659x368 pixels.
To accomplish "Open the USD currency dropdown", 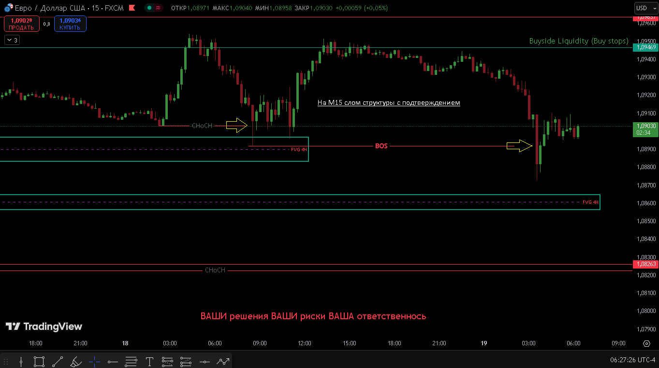I will [x=646, y=8].
